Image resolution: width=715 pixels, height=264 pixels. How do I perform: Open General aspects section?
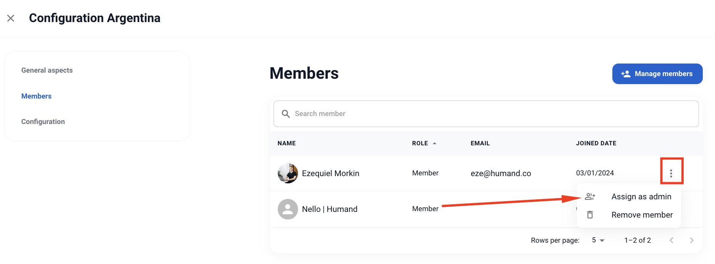click(x=47, y=70)
